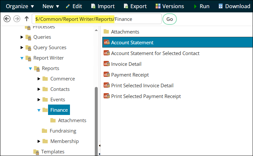Image resolution: width=253 pixels, height=156 pixels.
Task: Click the Import document icon
Action: [93, 6]
